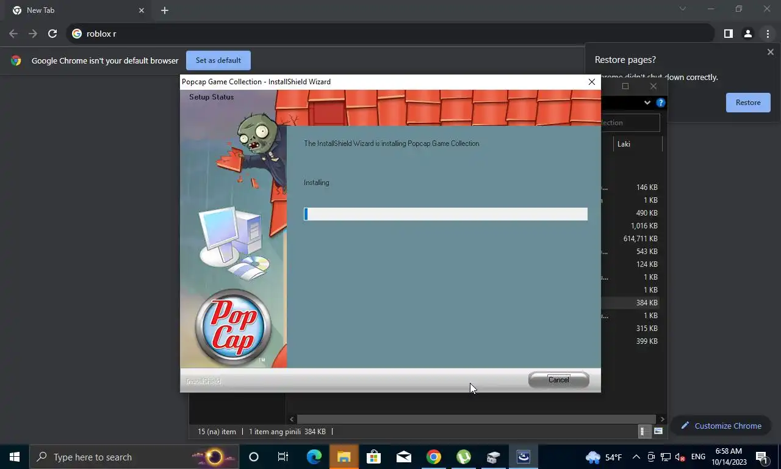Click Chrome address bar containing 'roblox r'
The image size is (781, 469).
click(390, 34)
